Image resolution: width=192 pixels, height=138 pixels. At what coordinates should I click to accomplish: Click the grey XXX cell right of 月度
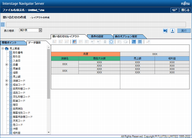point(155,54)
